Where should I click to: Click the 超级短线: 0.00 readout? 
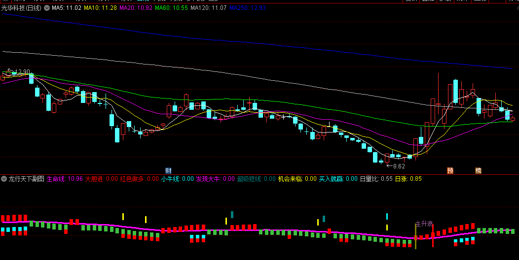click(x=257, y=179)
